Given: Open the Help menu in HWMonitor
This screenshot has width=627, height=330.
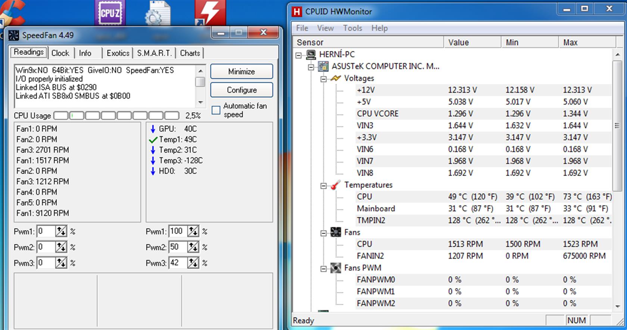Looking at the screenshot, I should (379, 28).
